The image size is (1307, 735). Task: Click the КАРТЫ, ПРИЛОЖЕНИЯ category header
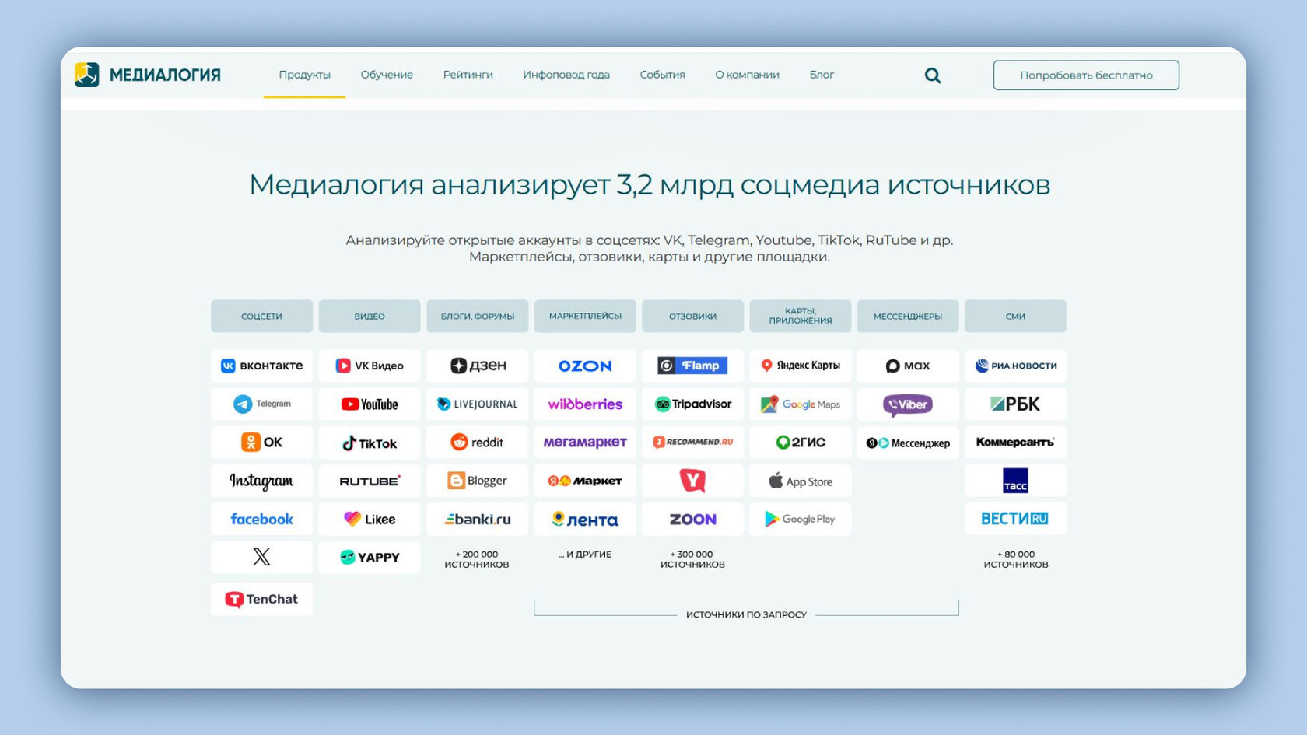[x=801, y=317]
